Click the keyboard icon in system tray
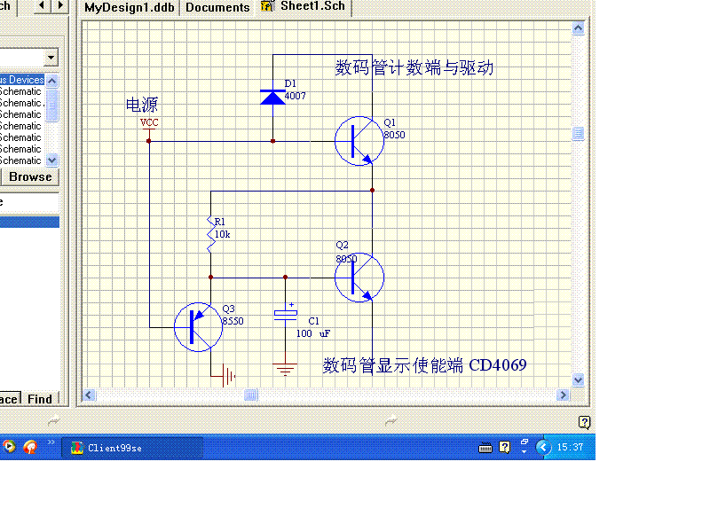 [x=485, y=448]
